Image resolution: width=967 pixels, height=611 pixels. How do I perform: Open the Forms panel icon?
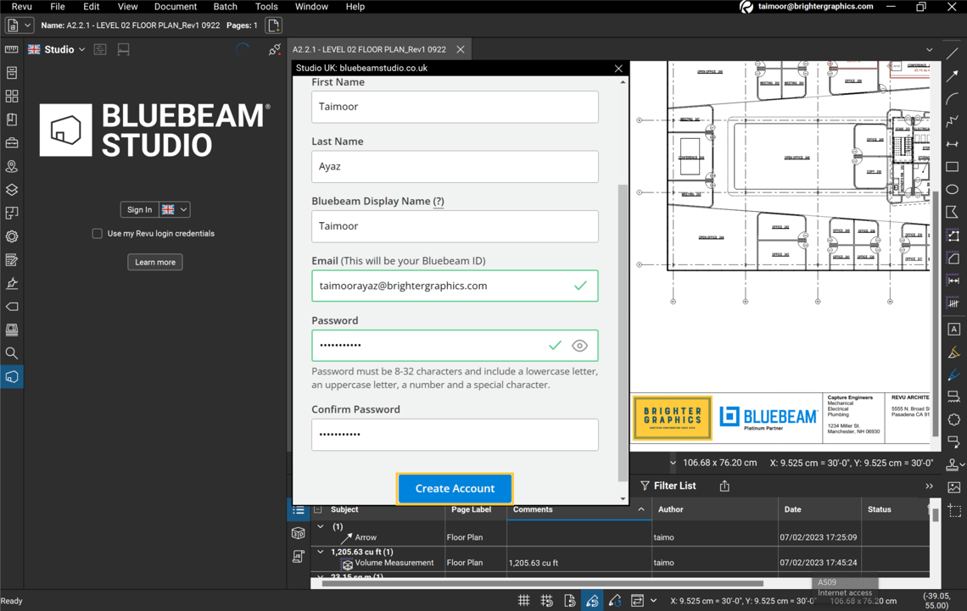click(x=12, y=260)
